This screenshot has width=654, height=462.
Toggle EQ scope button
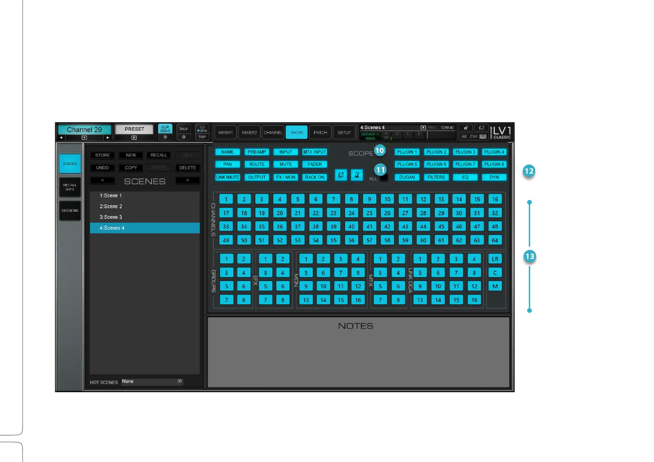click(465, 177)
